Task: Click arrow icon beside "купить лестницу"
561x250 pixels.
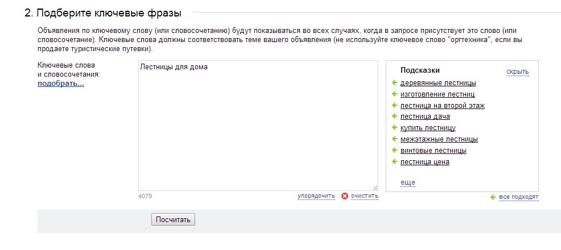Action: (395, 128)
